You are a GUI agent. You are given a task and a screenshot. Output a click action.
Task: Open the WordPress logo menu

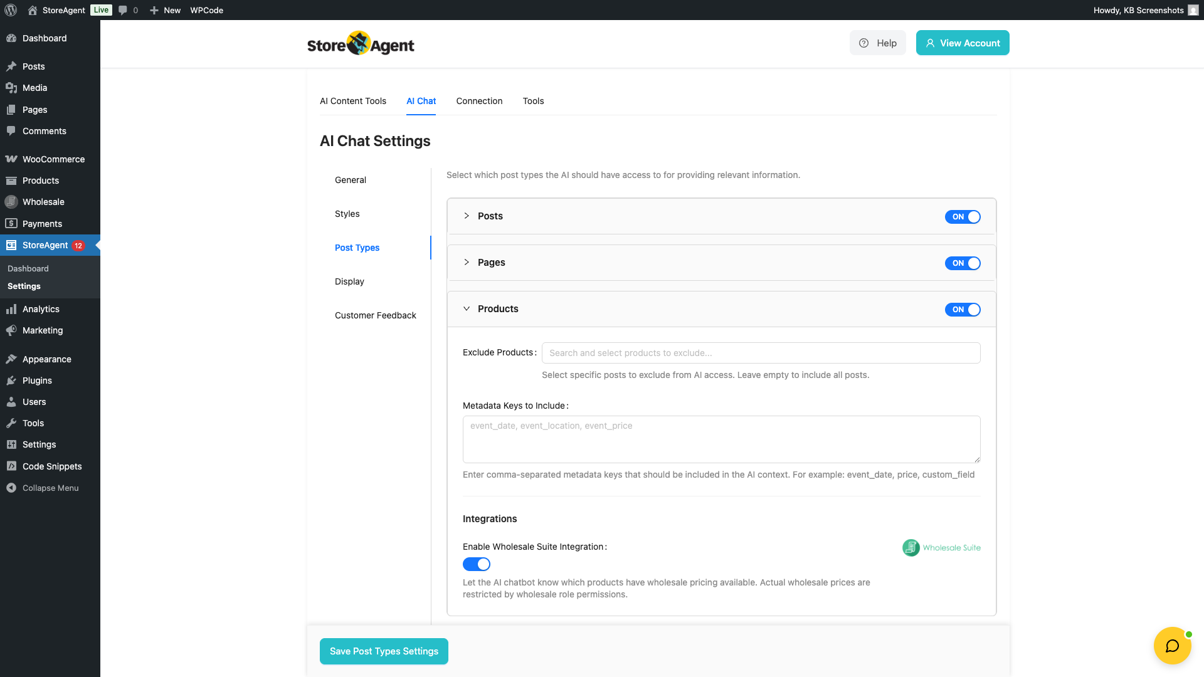point(11,10)
